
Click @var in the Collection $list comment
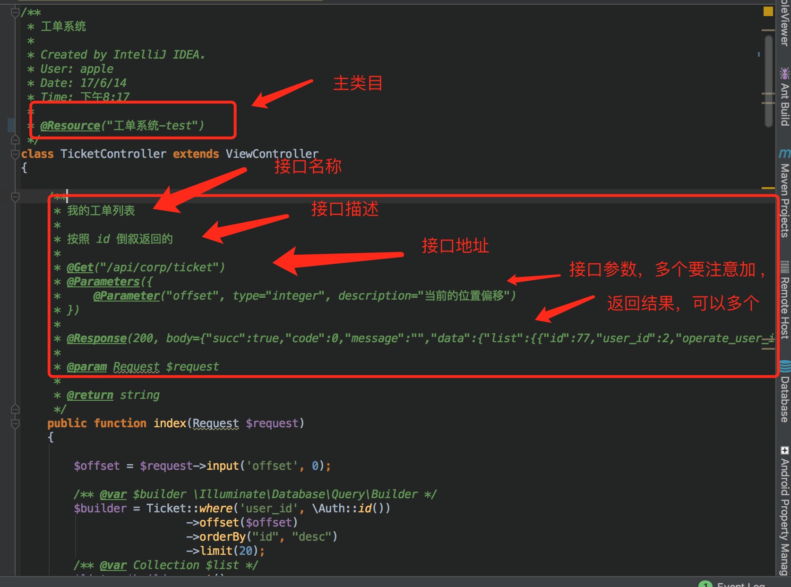(113, 565)
